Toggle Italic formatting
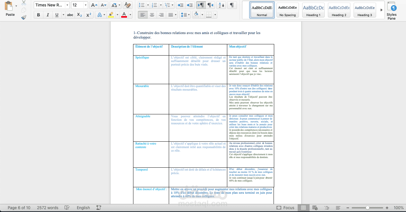406x212 pixels. 48,15
